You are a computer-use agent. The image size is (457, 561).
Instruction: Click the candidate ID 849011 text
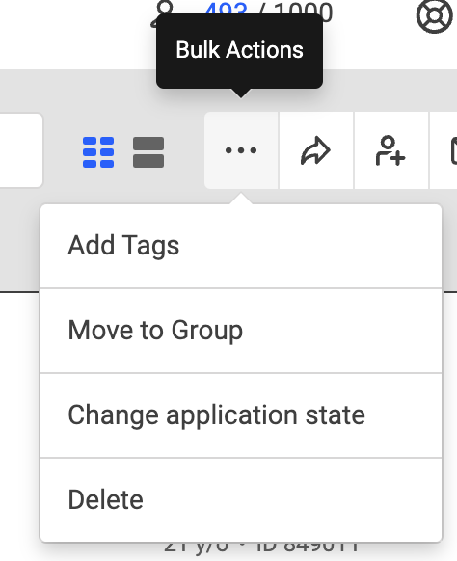[308, 547]
